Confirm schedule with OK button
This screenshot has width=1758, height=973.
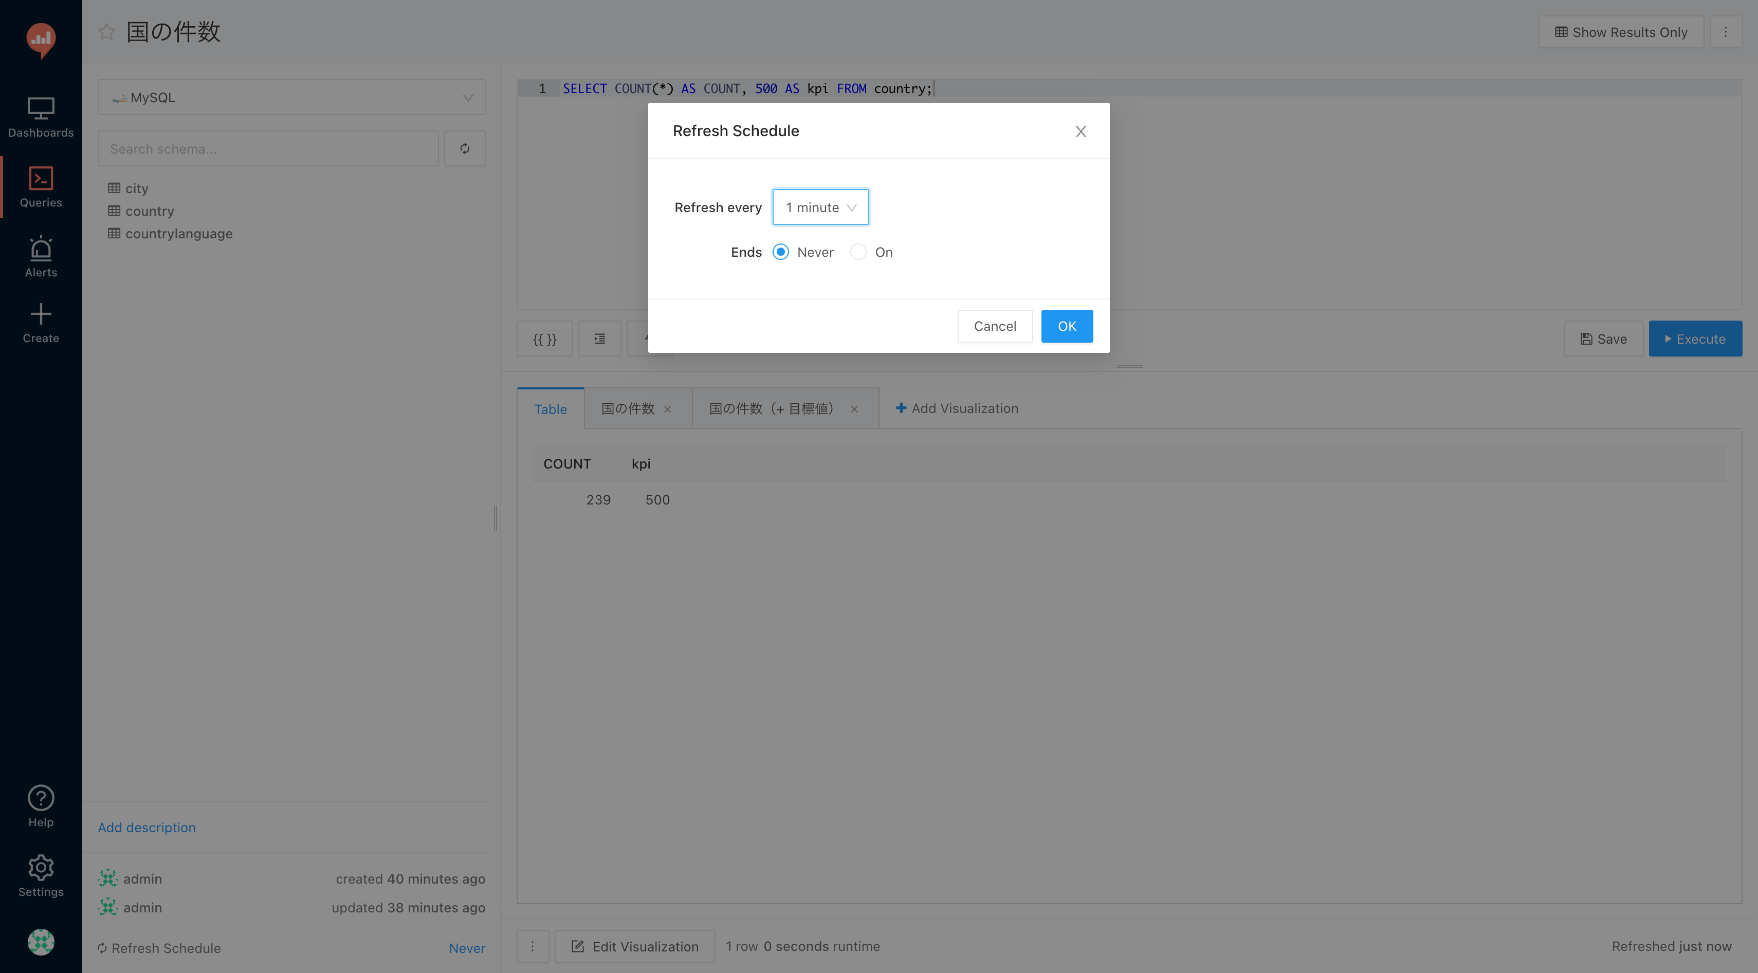(1067, 327)
